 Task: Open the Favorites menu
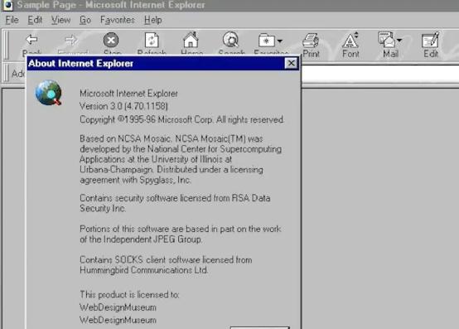pyautogui.click(x=118, y=20)
